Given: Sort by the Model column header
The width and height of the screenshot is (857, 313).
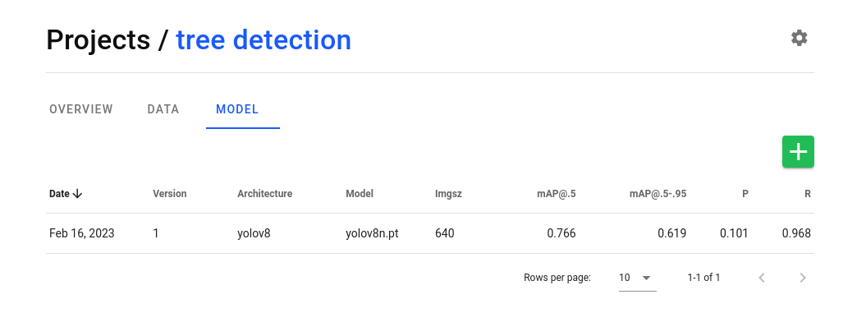Looking at the screenshot, I should (x=360, y=194).
